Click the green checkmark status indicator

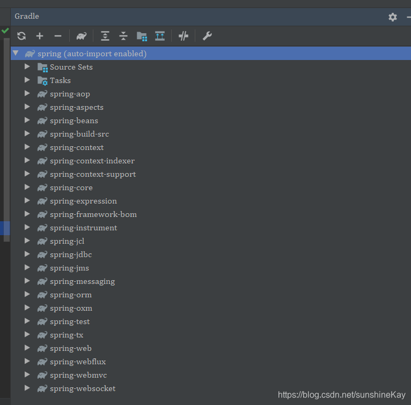[5, 31]
